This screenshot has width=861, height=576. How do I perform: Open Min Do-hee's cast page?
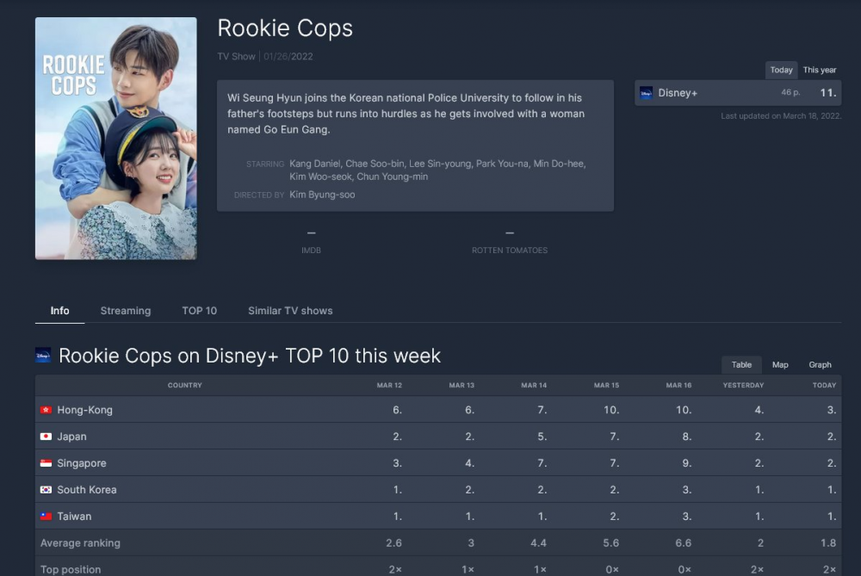tap(559, 164)
